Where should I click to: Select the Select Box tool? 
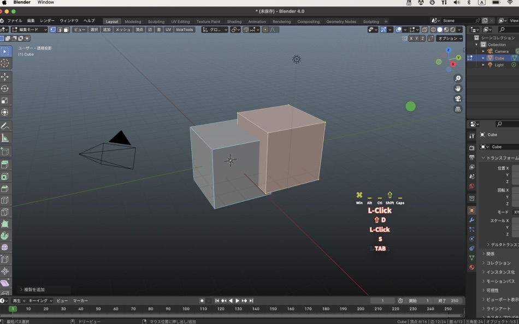coord(5,52)
